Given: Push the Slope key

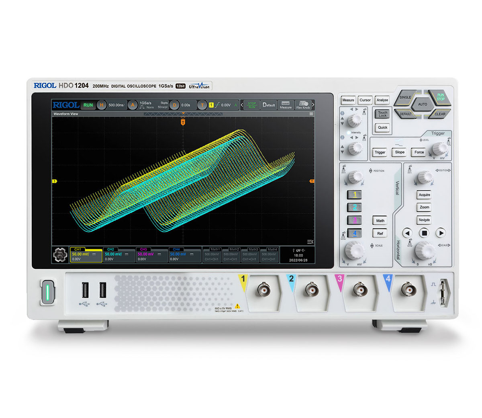Looking at the screenshot, I should [x=400, y=152].
